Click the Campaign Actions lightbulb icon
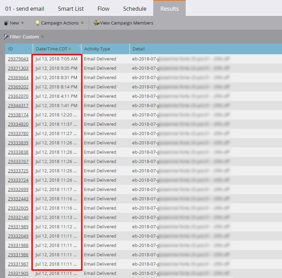Image resolution: width=282 pixels, height=278 pixels. click(x=37, y=23)
